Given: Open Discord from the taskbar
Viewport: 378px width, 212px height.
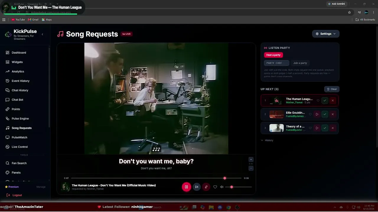Looking at the screenshot, I should click(220, 207).
